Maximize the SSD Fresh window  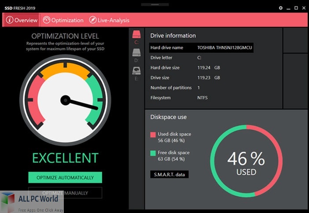pos(296,8)
